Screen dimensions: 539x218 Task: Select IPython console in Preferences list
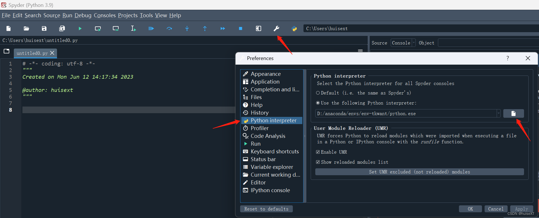(x=272, y=190)
